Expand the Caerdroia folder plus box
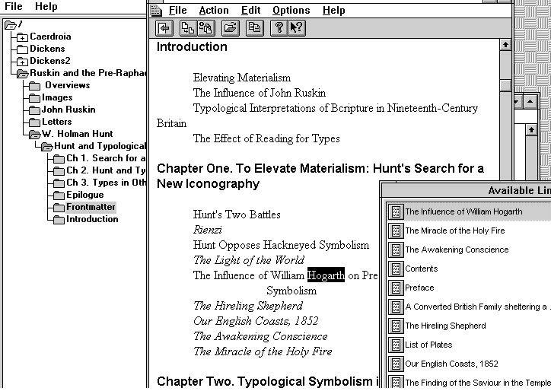Screen dimensions: 551x391 click(x=23, y=37)
